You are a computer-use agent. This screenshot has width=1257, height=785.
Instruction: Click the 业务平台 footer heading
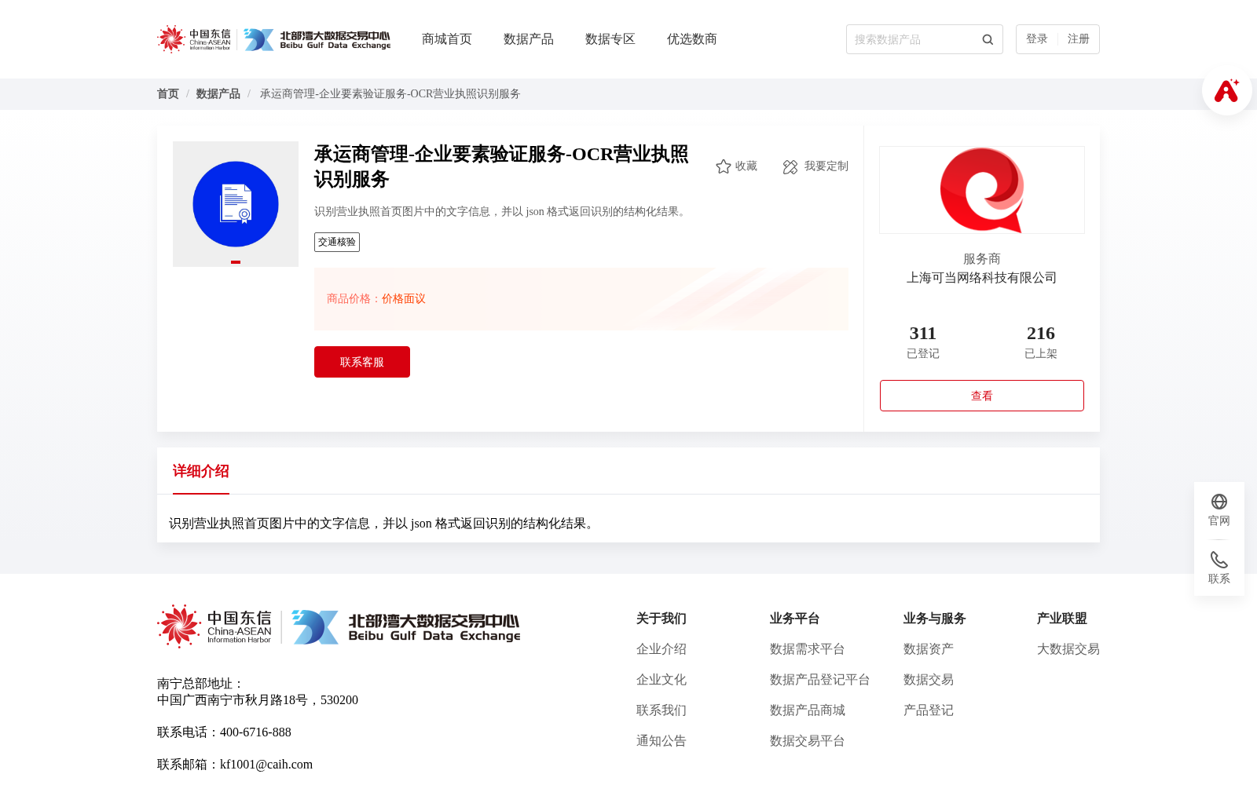point(795,619)
